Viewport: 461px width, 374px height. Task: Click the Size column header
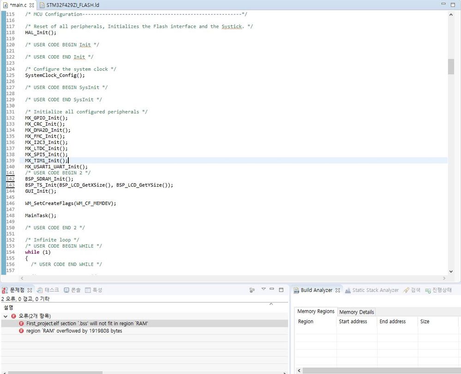[x=437, y=321]
